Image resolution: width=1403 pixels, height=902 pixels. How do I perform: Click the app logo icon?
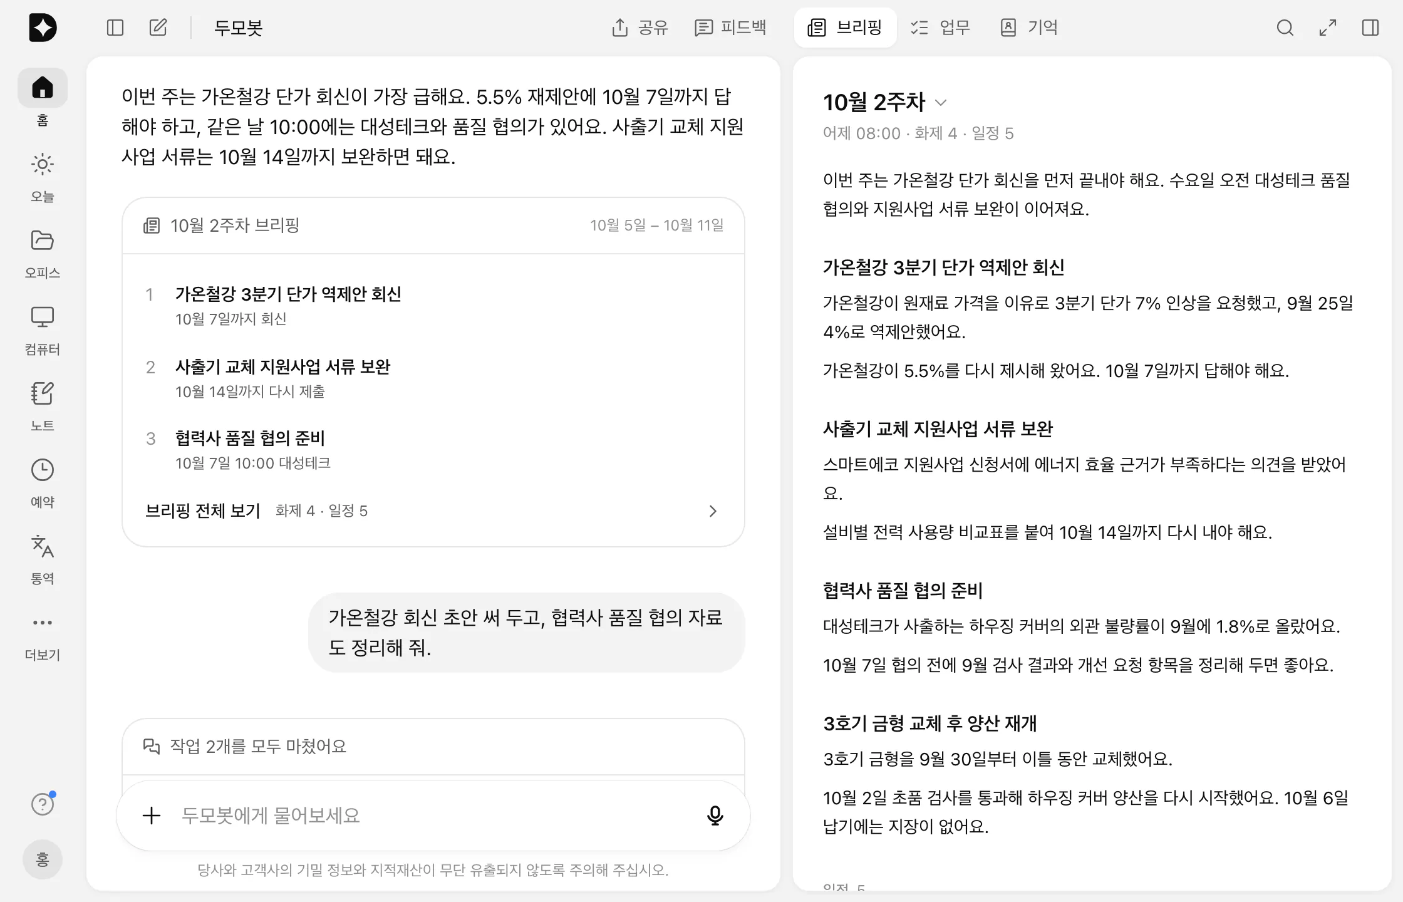43,28
